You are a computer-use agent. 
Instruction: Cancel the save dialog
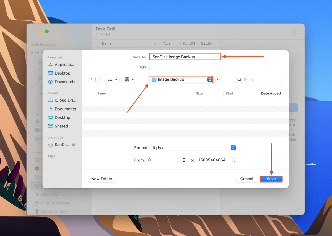coord(247,179)
